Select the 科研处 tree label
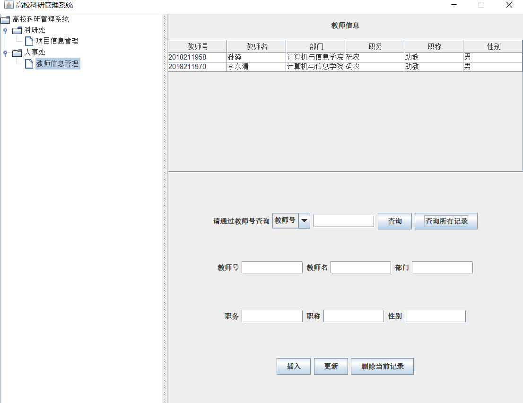The width and height of the screenshot is (523, 403). pyautogui.click(x=35, y=30)
